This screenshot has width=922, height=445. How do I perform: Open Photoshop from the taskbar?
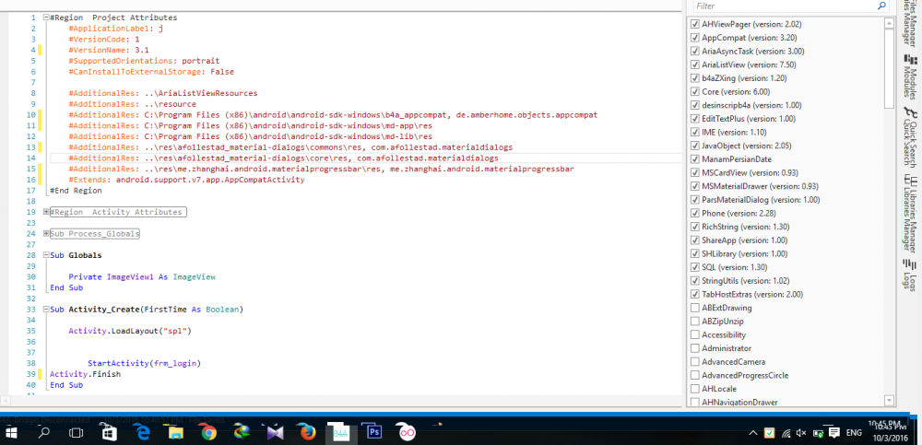point(374,431)
